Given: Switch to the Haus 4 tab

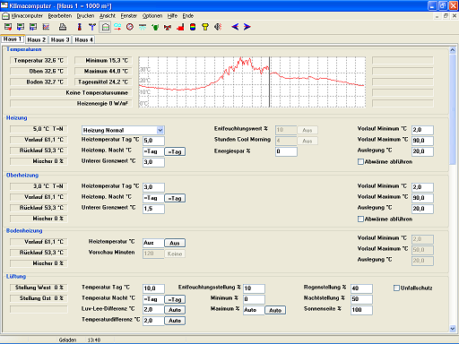Looking at the screenshot, I should 83,39.
